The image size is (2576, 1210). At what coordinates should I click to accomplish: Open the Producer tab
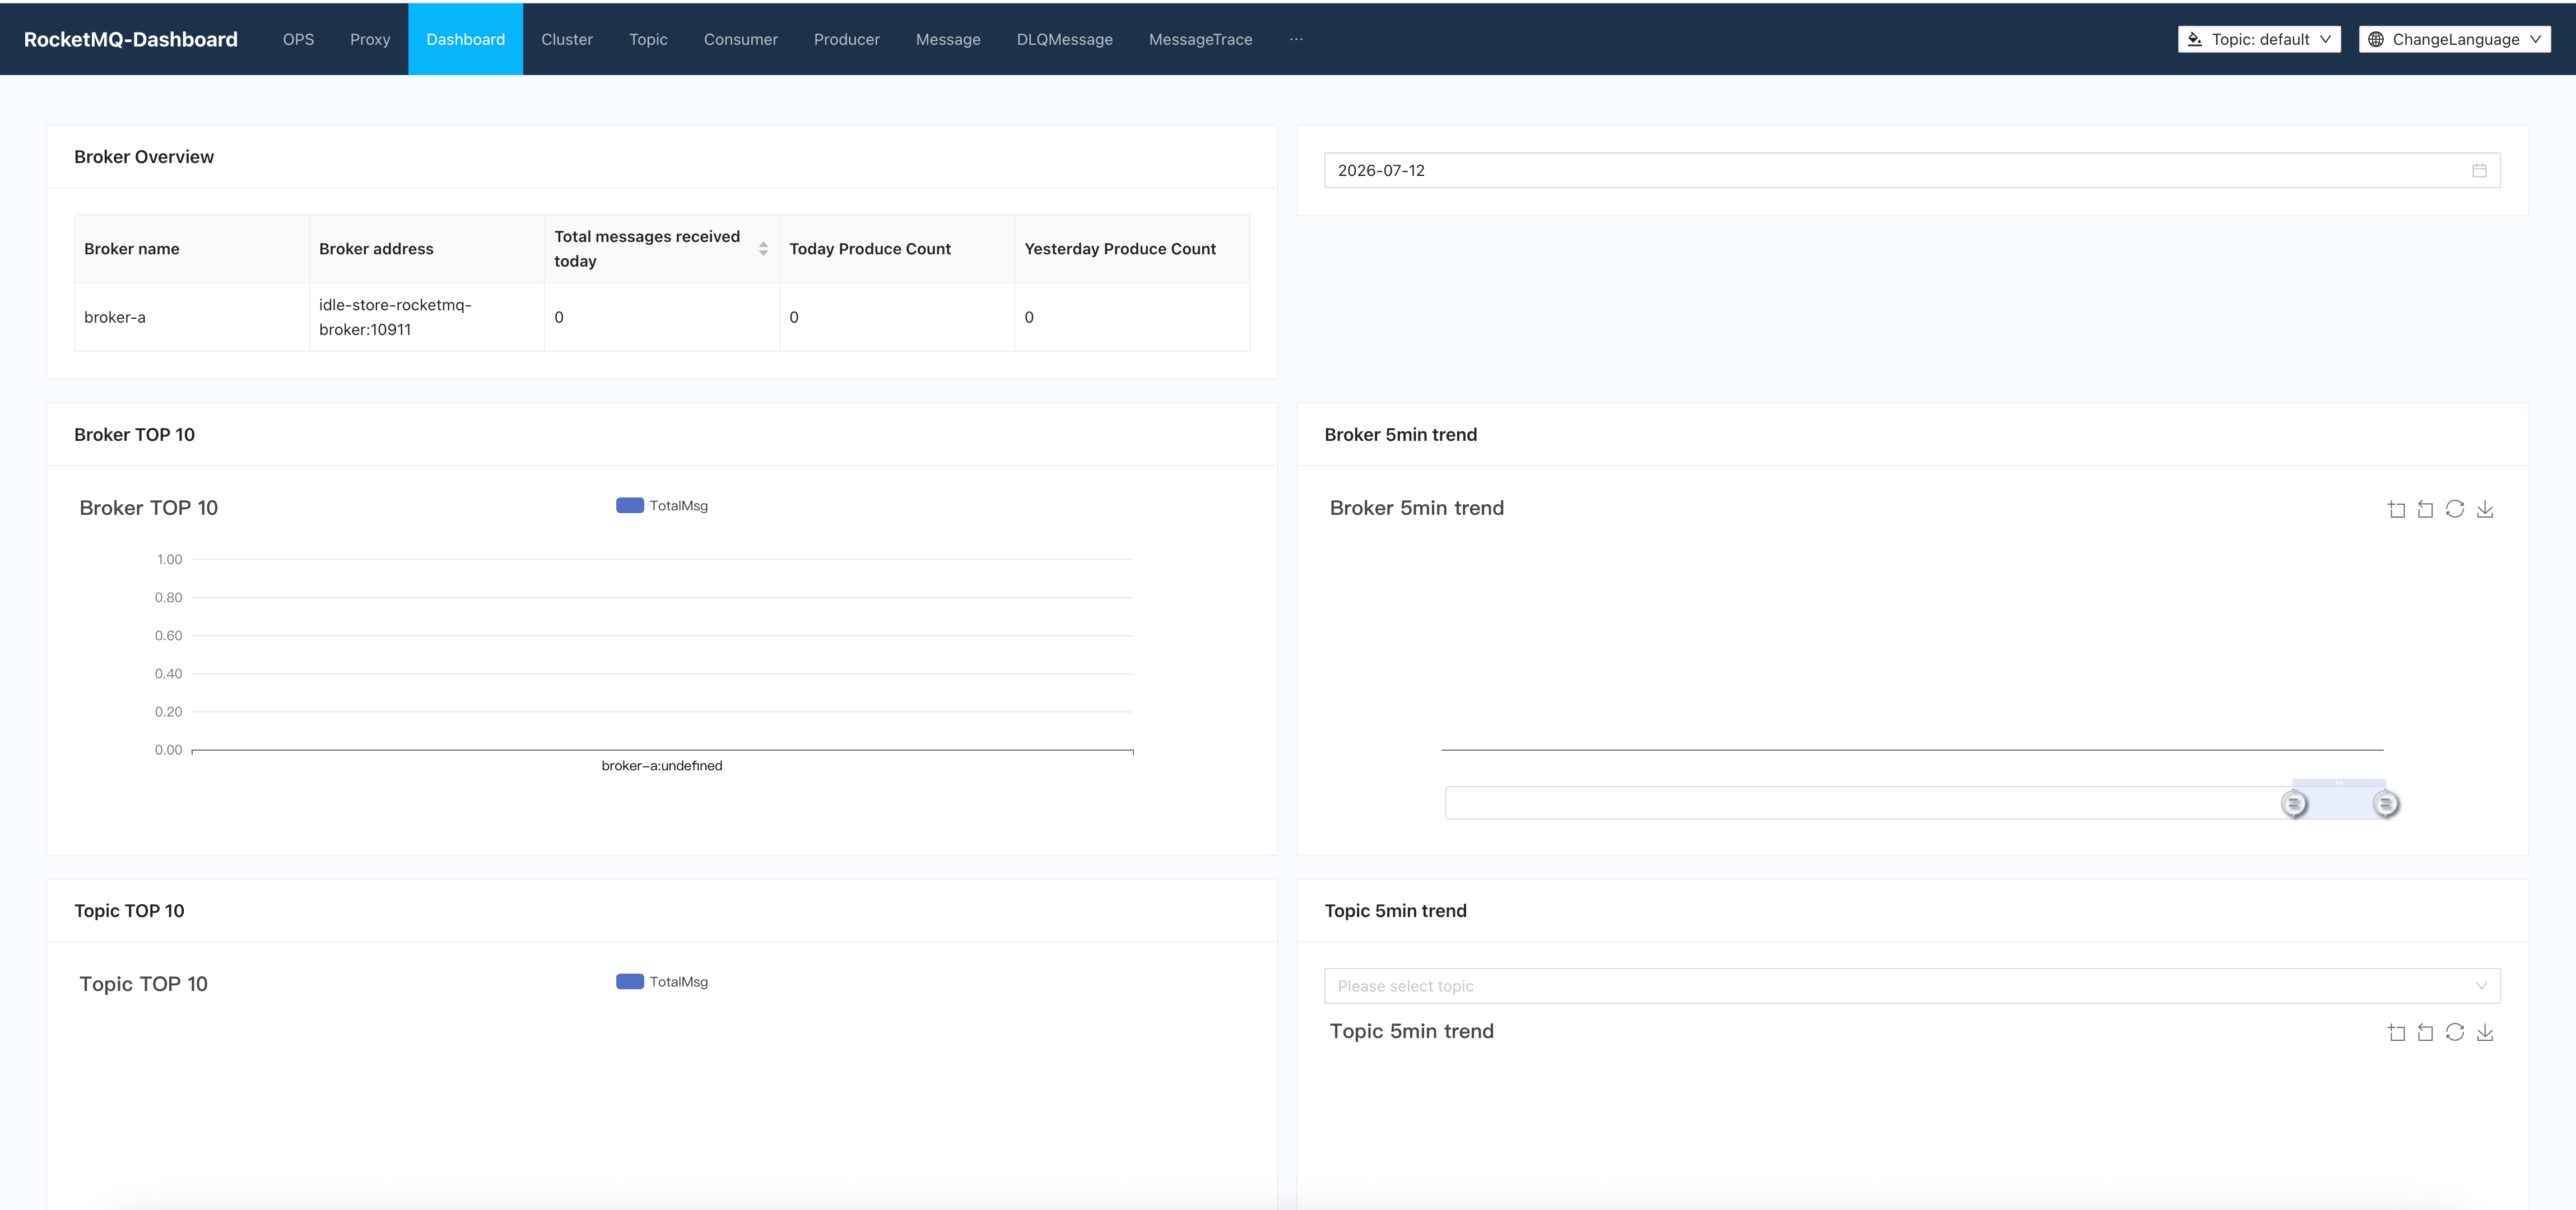click(x=847, y=39)
